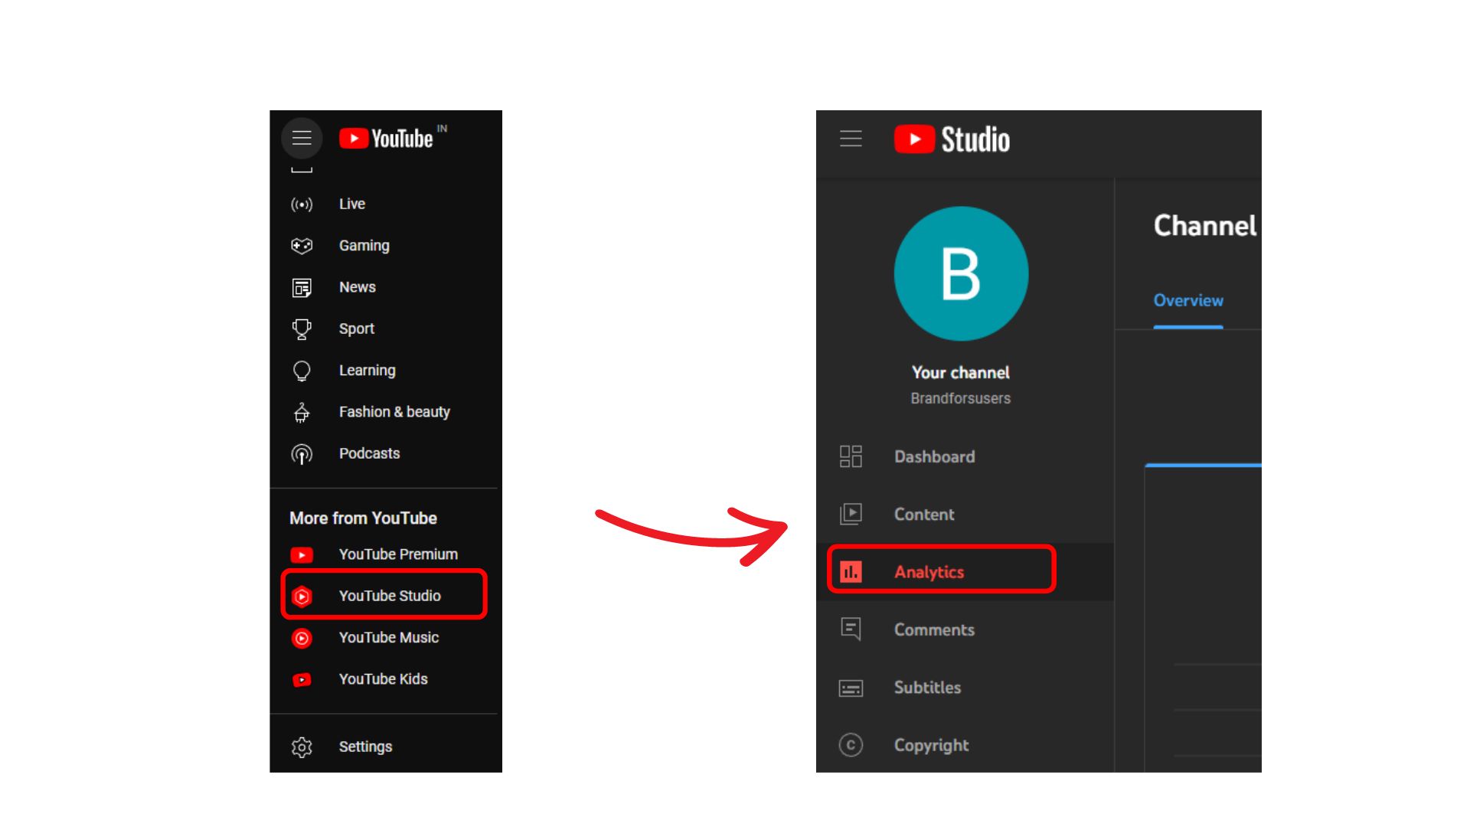Toggle the Studio sidebar hamburger menu
Screen dimensions: 1470x827
851,139
